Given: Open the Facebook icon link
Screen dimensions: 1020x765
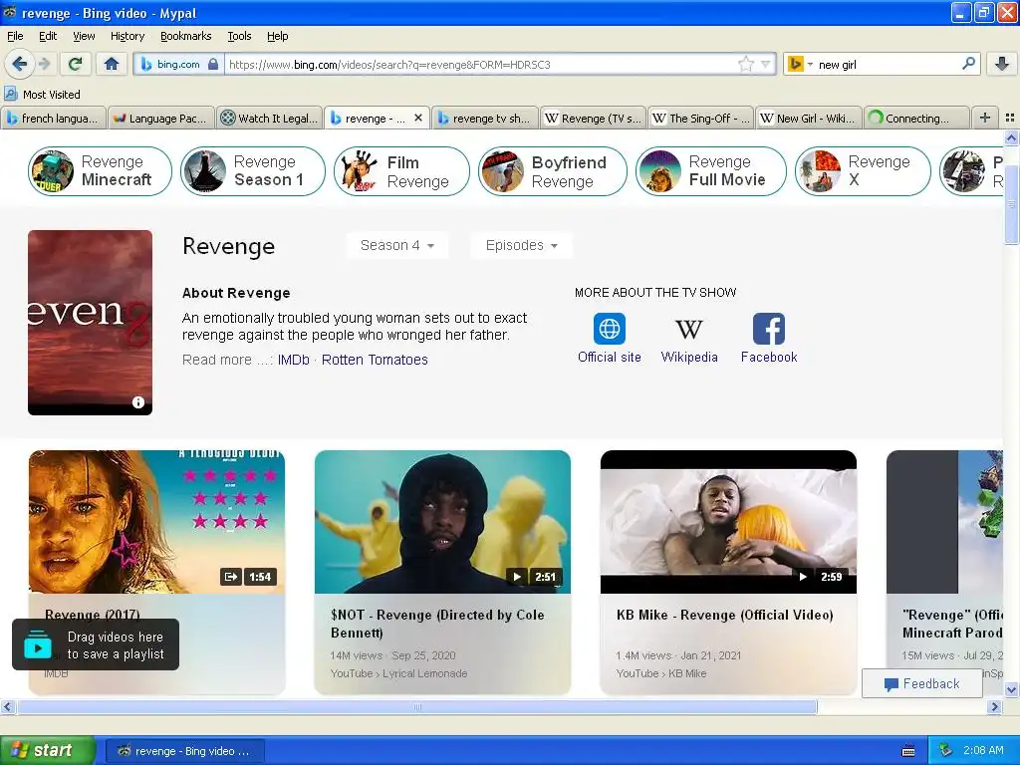Looking at the screenshot, I should 769,329.
